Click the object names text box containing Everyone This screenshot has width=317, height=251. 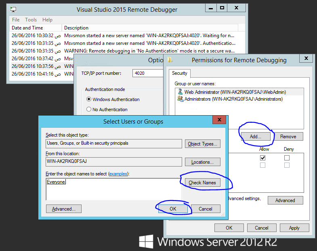tap(113, 189)
